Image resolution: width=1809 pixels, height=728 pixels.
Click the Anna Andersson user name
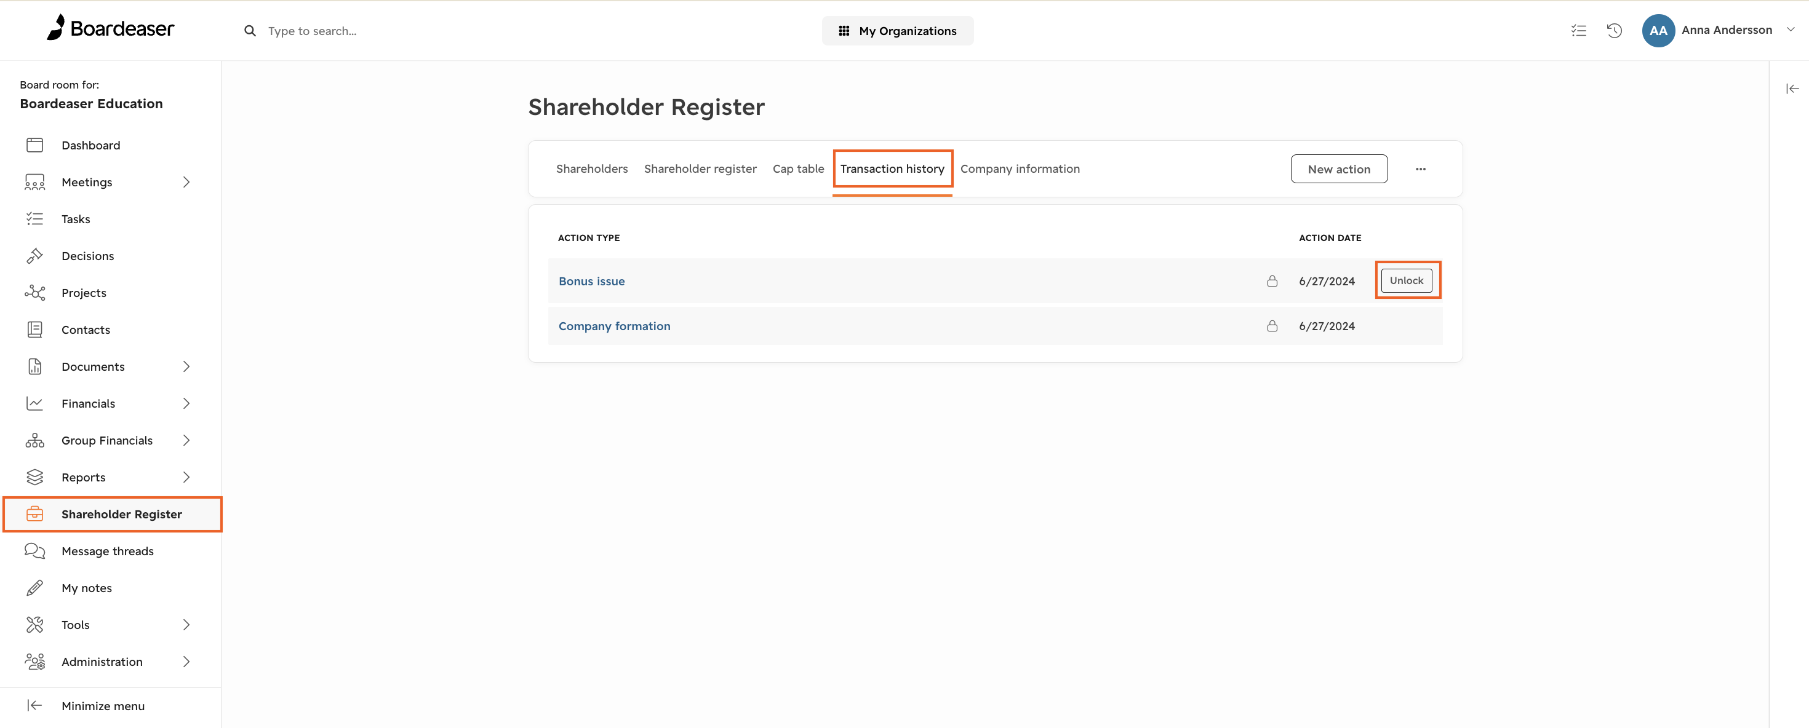[x=1726, y=30]
